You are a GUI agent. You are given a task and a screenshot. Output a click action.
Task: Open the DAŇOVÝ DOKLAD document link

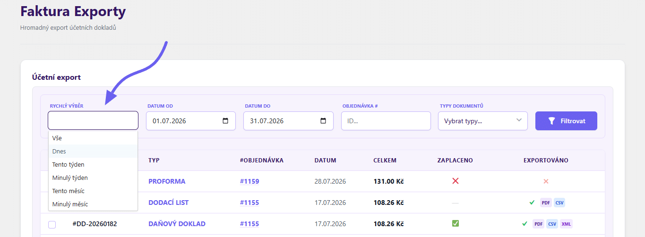[x=177, y=224]
